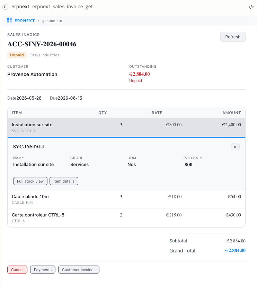Click the ERPNext grid logo icon
Viewport: 257px width, 287px height.
pyautogui.click(x=9, y=20)
